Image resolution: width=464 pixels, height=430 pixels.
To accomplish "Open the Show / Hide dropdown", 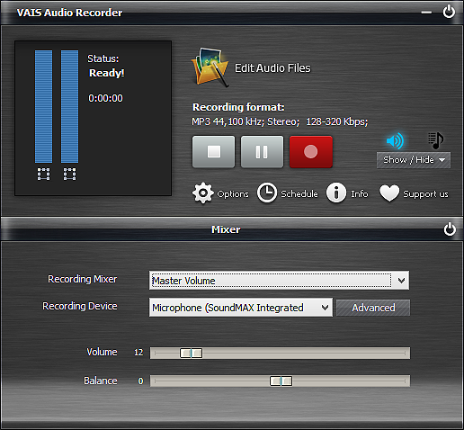I will [x=414, y=160].
